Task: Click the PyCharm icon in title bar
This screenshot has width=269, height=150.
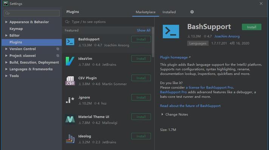Action: 6,3
